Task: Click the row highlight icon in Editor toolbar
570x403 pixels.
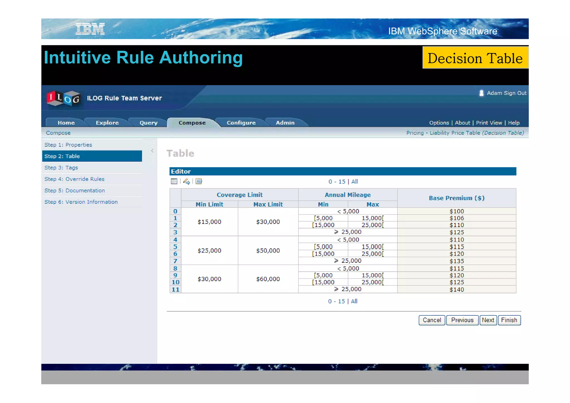Action: (x=199, y=181)
